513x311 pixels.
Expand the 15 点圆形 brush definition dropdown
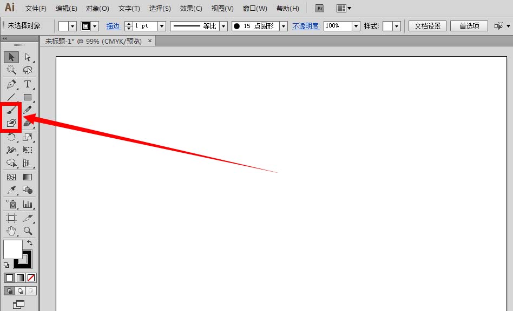coord(284,26)
